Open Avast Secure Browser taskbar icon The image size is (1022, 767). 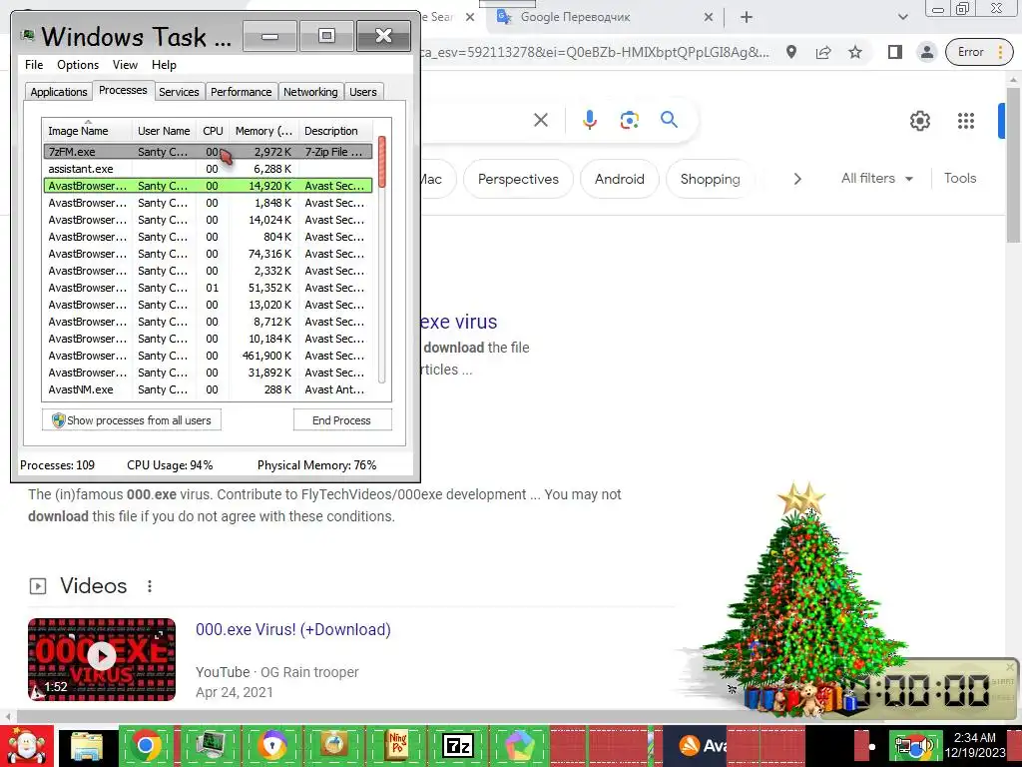[272, 746]
